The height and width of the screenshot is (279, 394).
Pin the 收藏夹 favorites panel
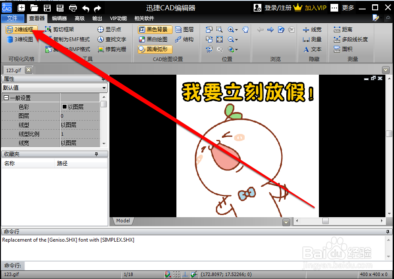(x=96, y=154)
